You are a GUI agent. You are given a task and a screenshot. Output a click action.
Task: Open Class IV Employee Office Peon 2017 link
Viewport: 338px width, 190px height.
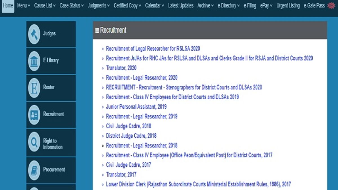click(189, 155)
